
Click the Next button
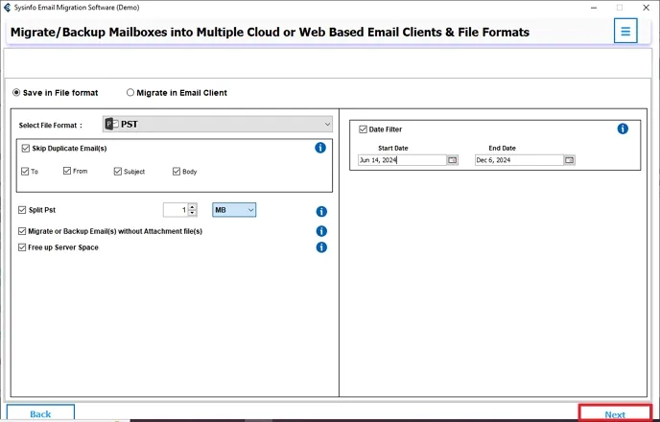tap(615, 414)
